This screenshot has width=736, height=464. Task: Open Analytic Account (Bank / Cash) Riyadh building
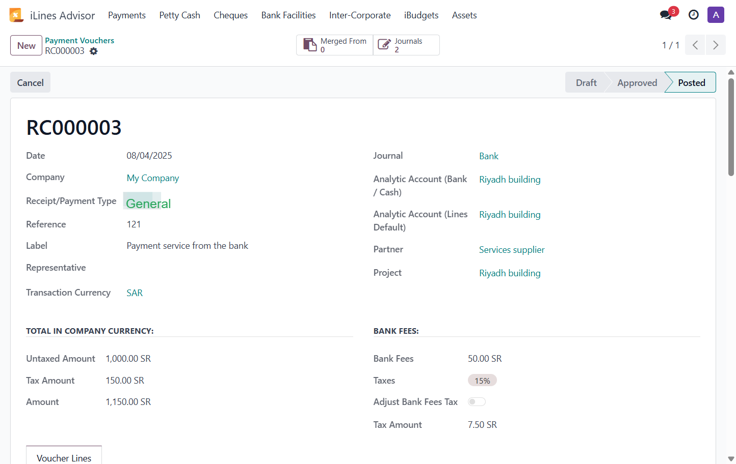click(x=510, y=180)
